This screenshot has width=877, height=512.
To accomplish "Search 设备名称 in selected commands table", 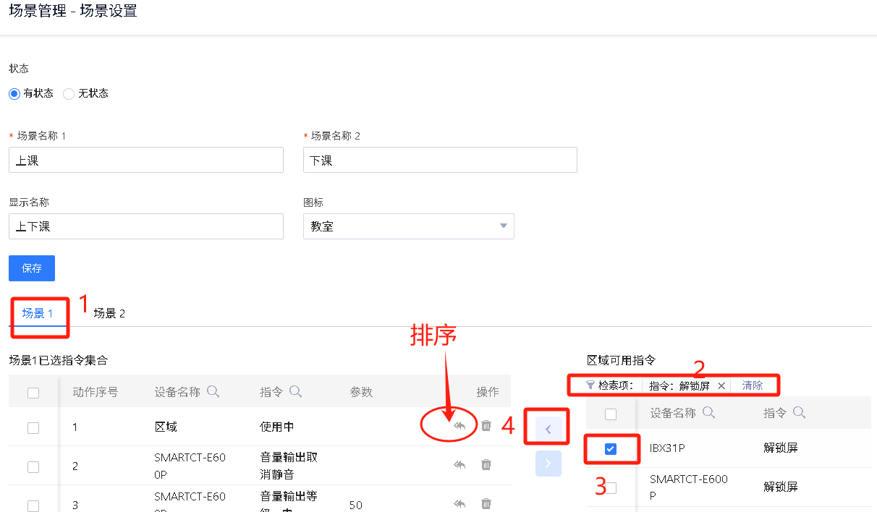I will pos(213,391).
